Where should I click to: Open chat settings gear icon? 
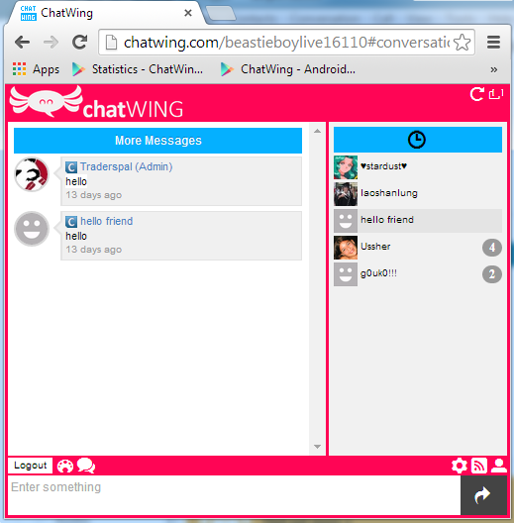coord(460,466)
